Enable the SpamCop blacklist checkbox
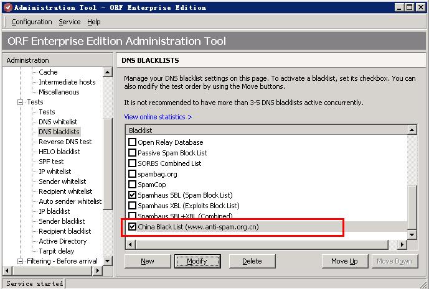Image resolution: width=429 pixels, height=289 pixels. coord(132,185)
